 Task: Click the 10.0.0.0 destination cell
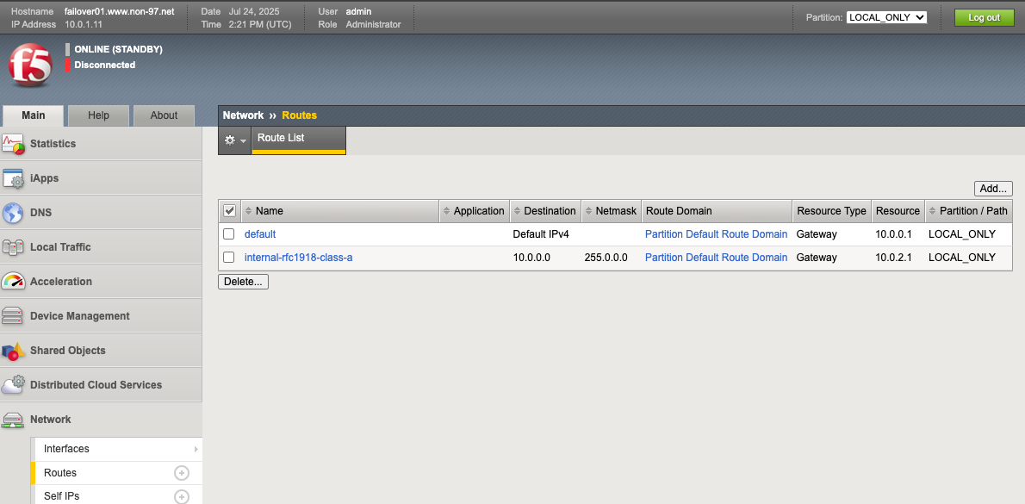pyautogui.click(x=531, y=258)
